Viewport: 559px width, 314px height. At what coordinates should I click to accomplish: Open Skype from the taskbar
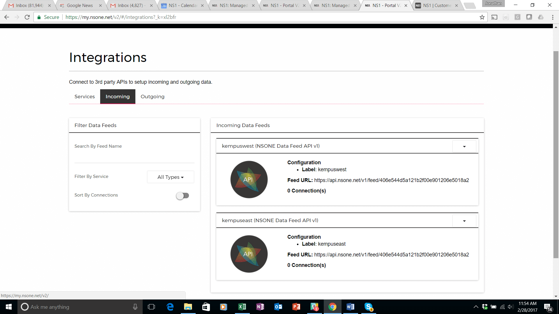(369, 307)
